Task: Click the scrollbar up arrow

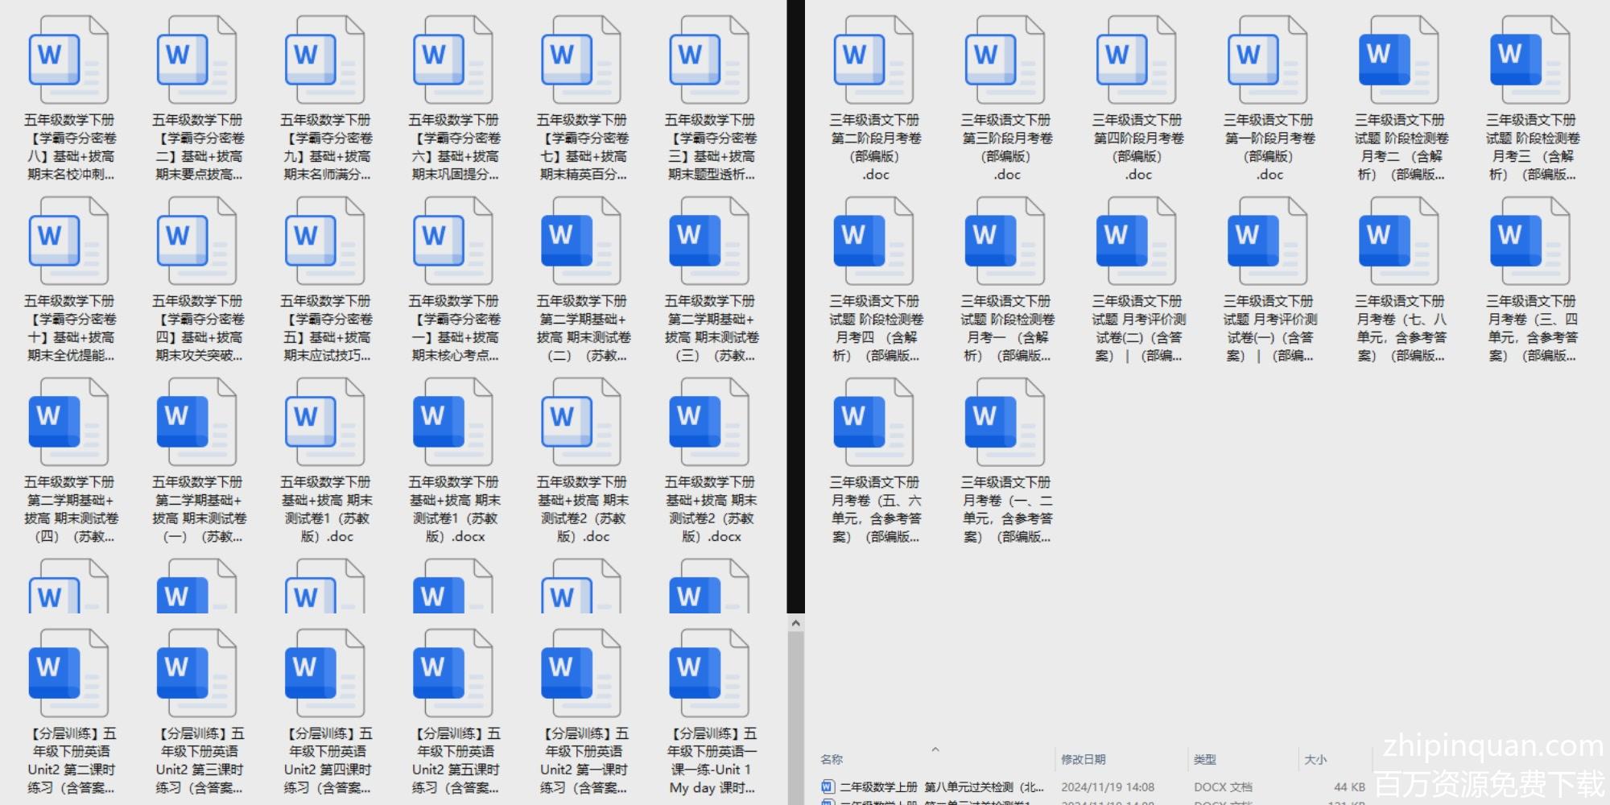Action: point(795,623)
